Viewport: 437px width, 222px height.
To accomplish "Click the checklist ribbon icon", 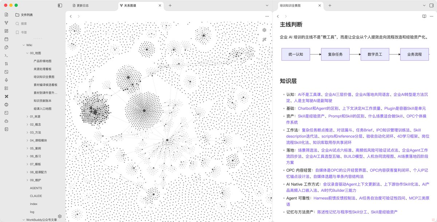I will click(x=6, y=88).
